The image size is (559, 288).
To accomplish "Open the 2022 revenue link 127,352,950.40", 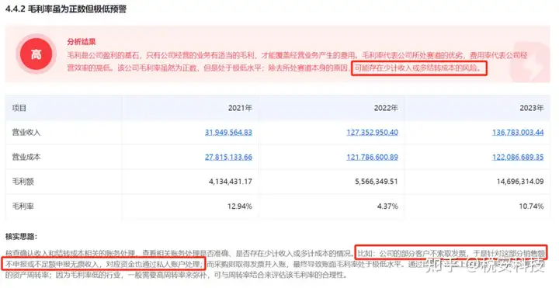I will 372,132.
